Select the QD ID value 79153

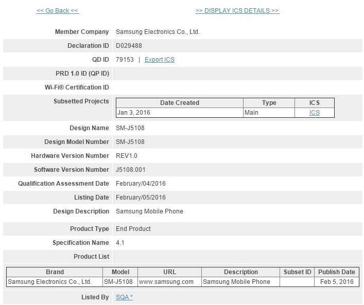coord(125,60)
